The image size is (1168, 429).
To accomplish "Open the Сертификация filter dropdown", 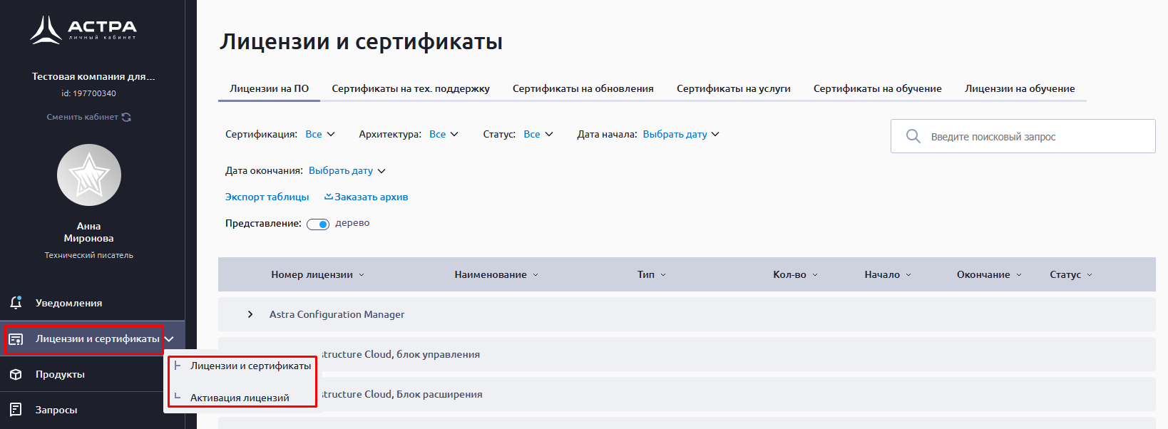I will [319, 134].
